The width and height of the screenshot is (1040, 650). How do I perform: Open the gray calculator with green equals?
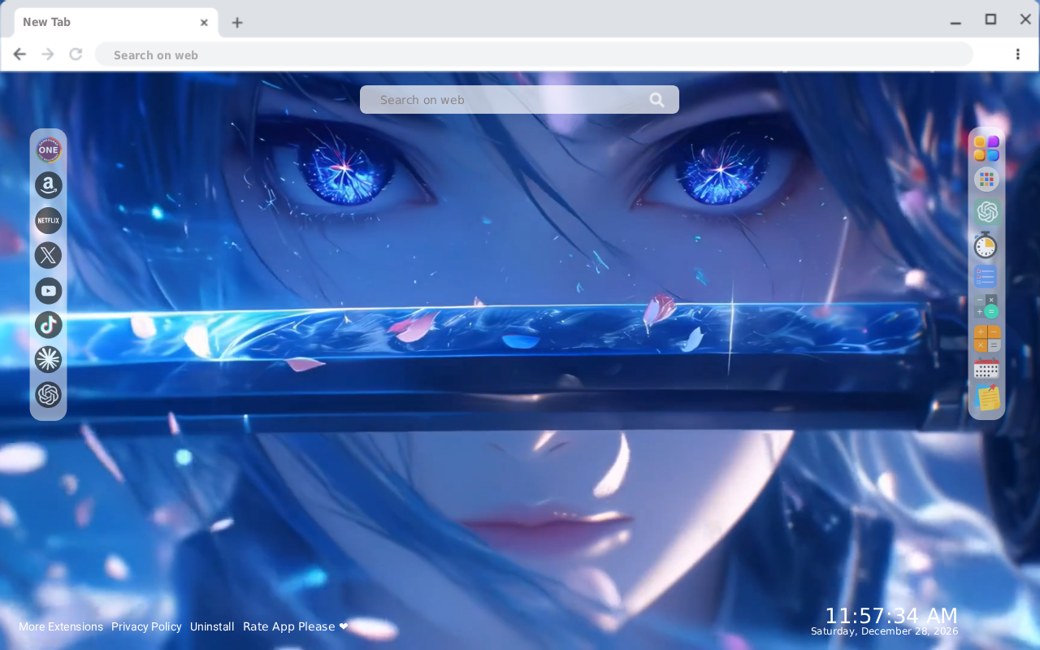coord(986,307)
